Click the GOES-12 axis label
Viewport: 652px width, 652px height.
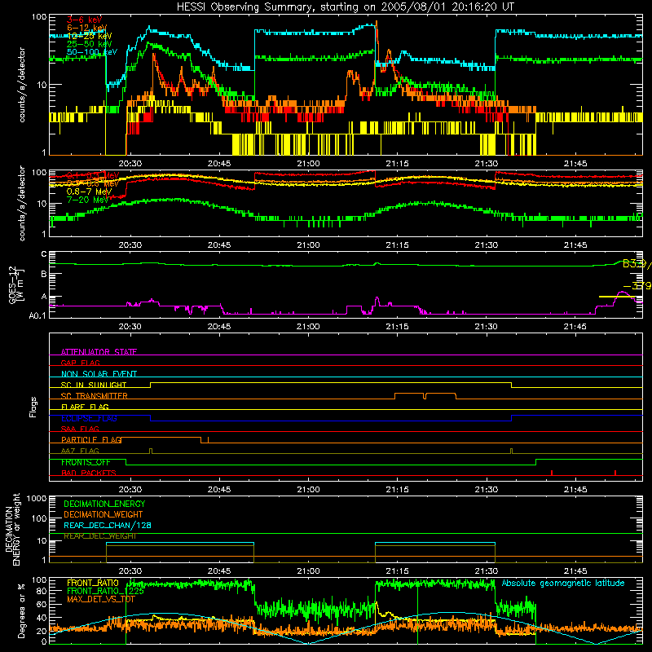[15, 284]
